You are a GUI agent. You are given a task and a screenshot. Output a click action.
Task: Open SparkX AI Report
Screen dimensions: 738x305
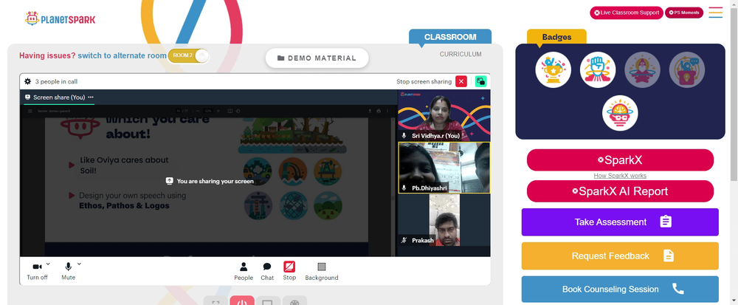620,191
